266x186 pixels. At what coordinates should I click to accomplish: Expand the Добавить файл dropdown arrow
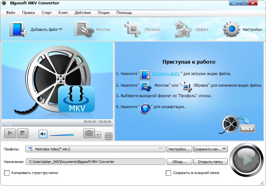click(60, 29)
